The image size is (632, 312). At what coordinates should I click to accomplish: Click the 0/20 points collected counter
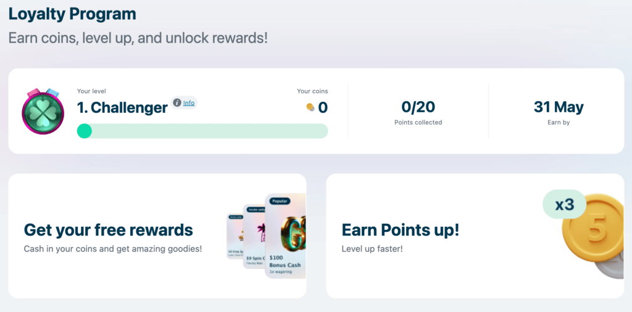(x=418, y=107)
